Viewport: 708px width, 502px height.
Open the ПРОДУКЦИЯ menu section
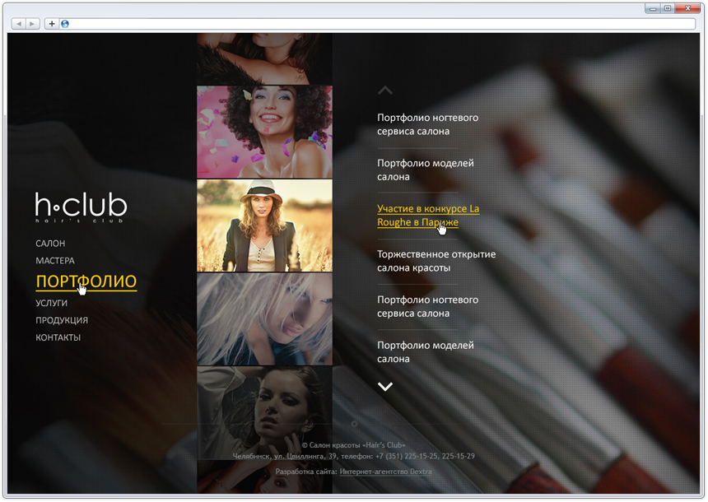[62, 320]
